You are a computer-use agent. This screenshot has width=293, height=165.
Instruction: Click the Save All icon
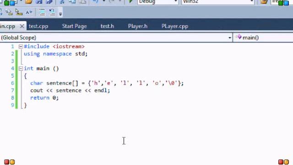click(49, 2)
